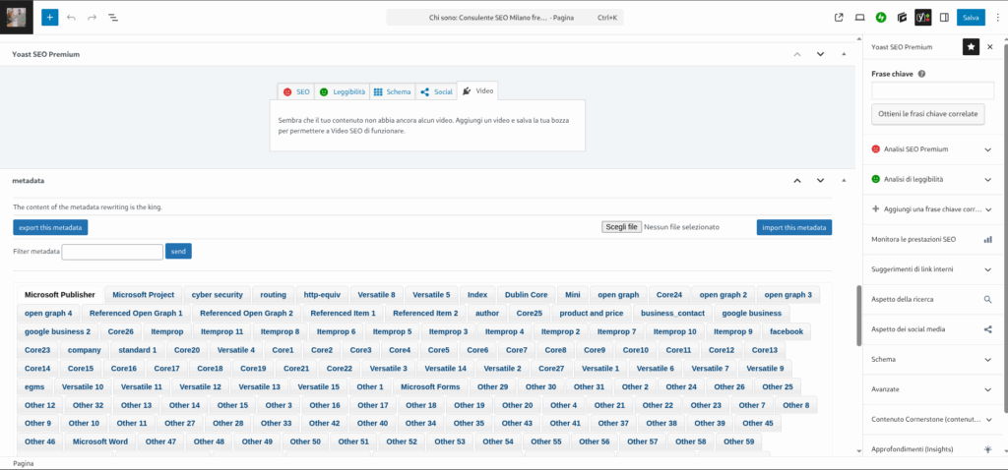This screenshot has width=1008, height=470.
Task: Select Microsoft Publisher metadata tab
Action: (x=60, y=295)
